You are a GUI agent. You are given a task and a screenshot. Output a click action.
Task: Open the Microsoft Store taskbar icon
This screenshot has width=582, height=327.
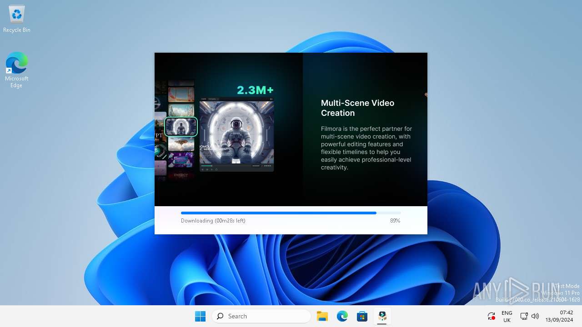362,316
